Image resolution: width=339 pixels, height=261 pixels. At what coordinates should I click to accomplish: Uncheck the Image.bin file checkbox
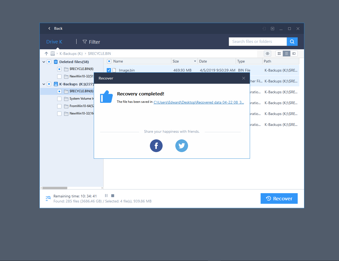pos(109,70)
